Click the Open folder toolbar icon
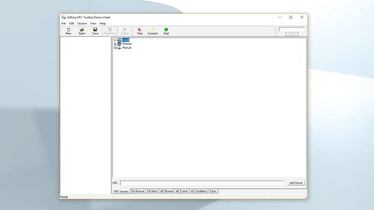The width and height of the screenshot is (374, 210). click(x=82, y=30)
